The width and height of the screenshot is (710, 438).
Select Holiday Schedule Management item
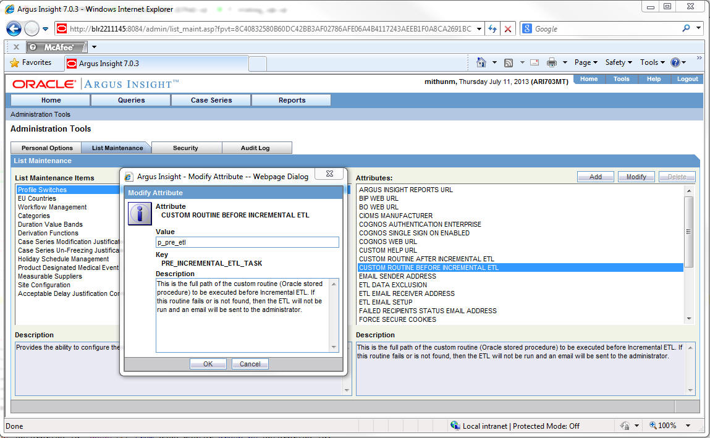point(63,259)
